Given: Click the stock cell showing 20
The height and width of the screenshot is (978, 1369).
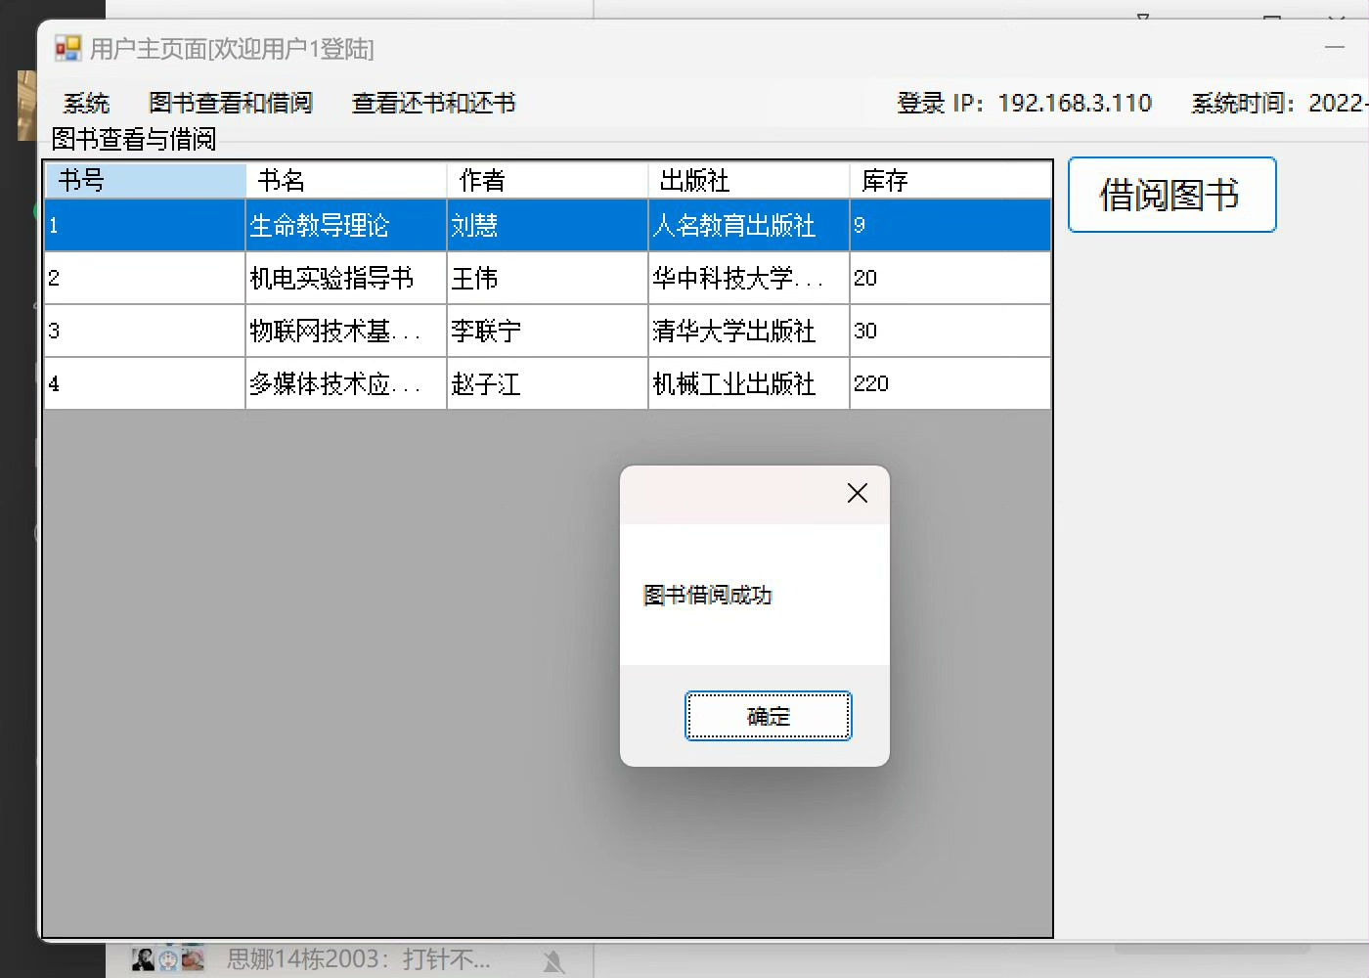Looking at the screenshot, I should [950, 279].
